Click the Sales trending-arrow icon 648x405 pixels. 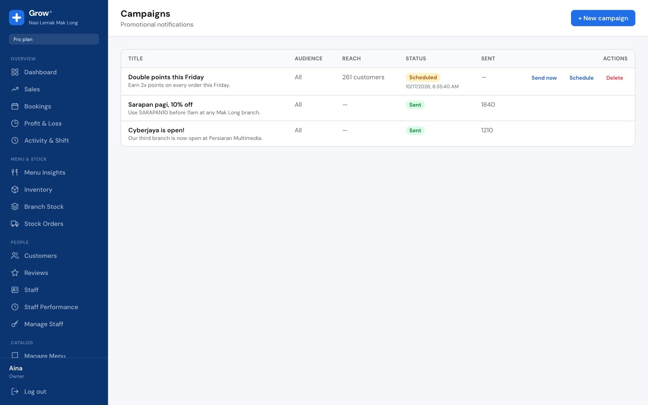(x=15, y=89)
